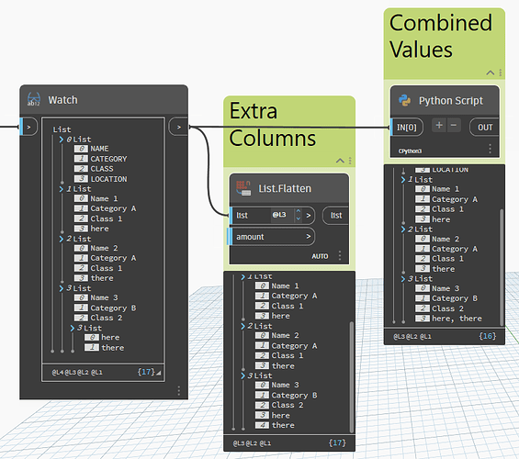519x459 pixels.
Task: Click the Watch node glasses icon
Action: pyautogui.click(x=34, y=99)
